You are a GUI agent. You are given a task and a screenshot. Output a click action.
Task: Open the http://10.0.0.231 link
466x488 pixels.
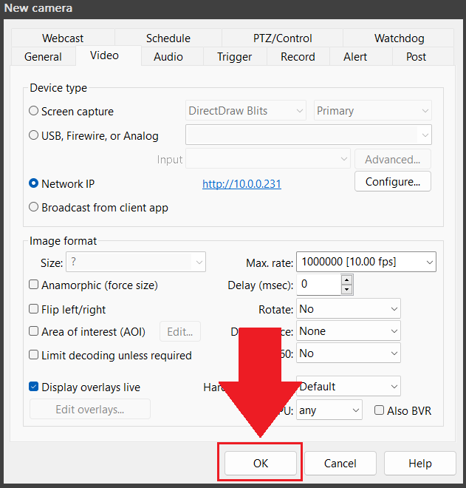tap(241, 183)
